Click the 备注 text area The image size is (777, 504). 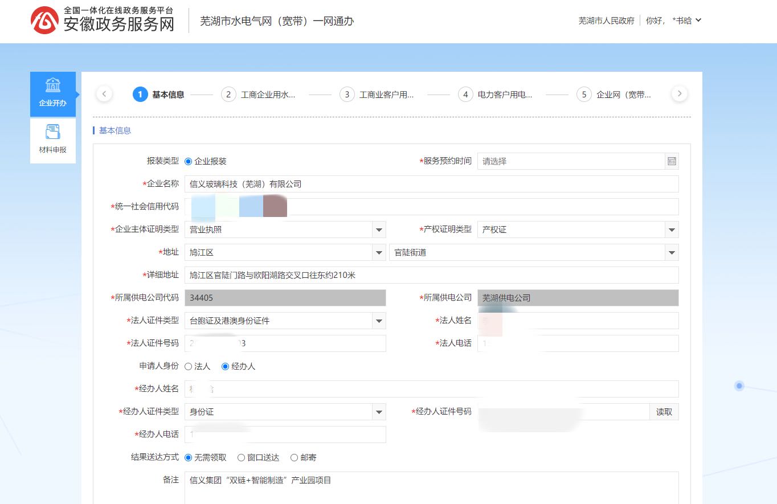[x=432, y=487]
